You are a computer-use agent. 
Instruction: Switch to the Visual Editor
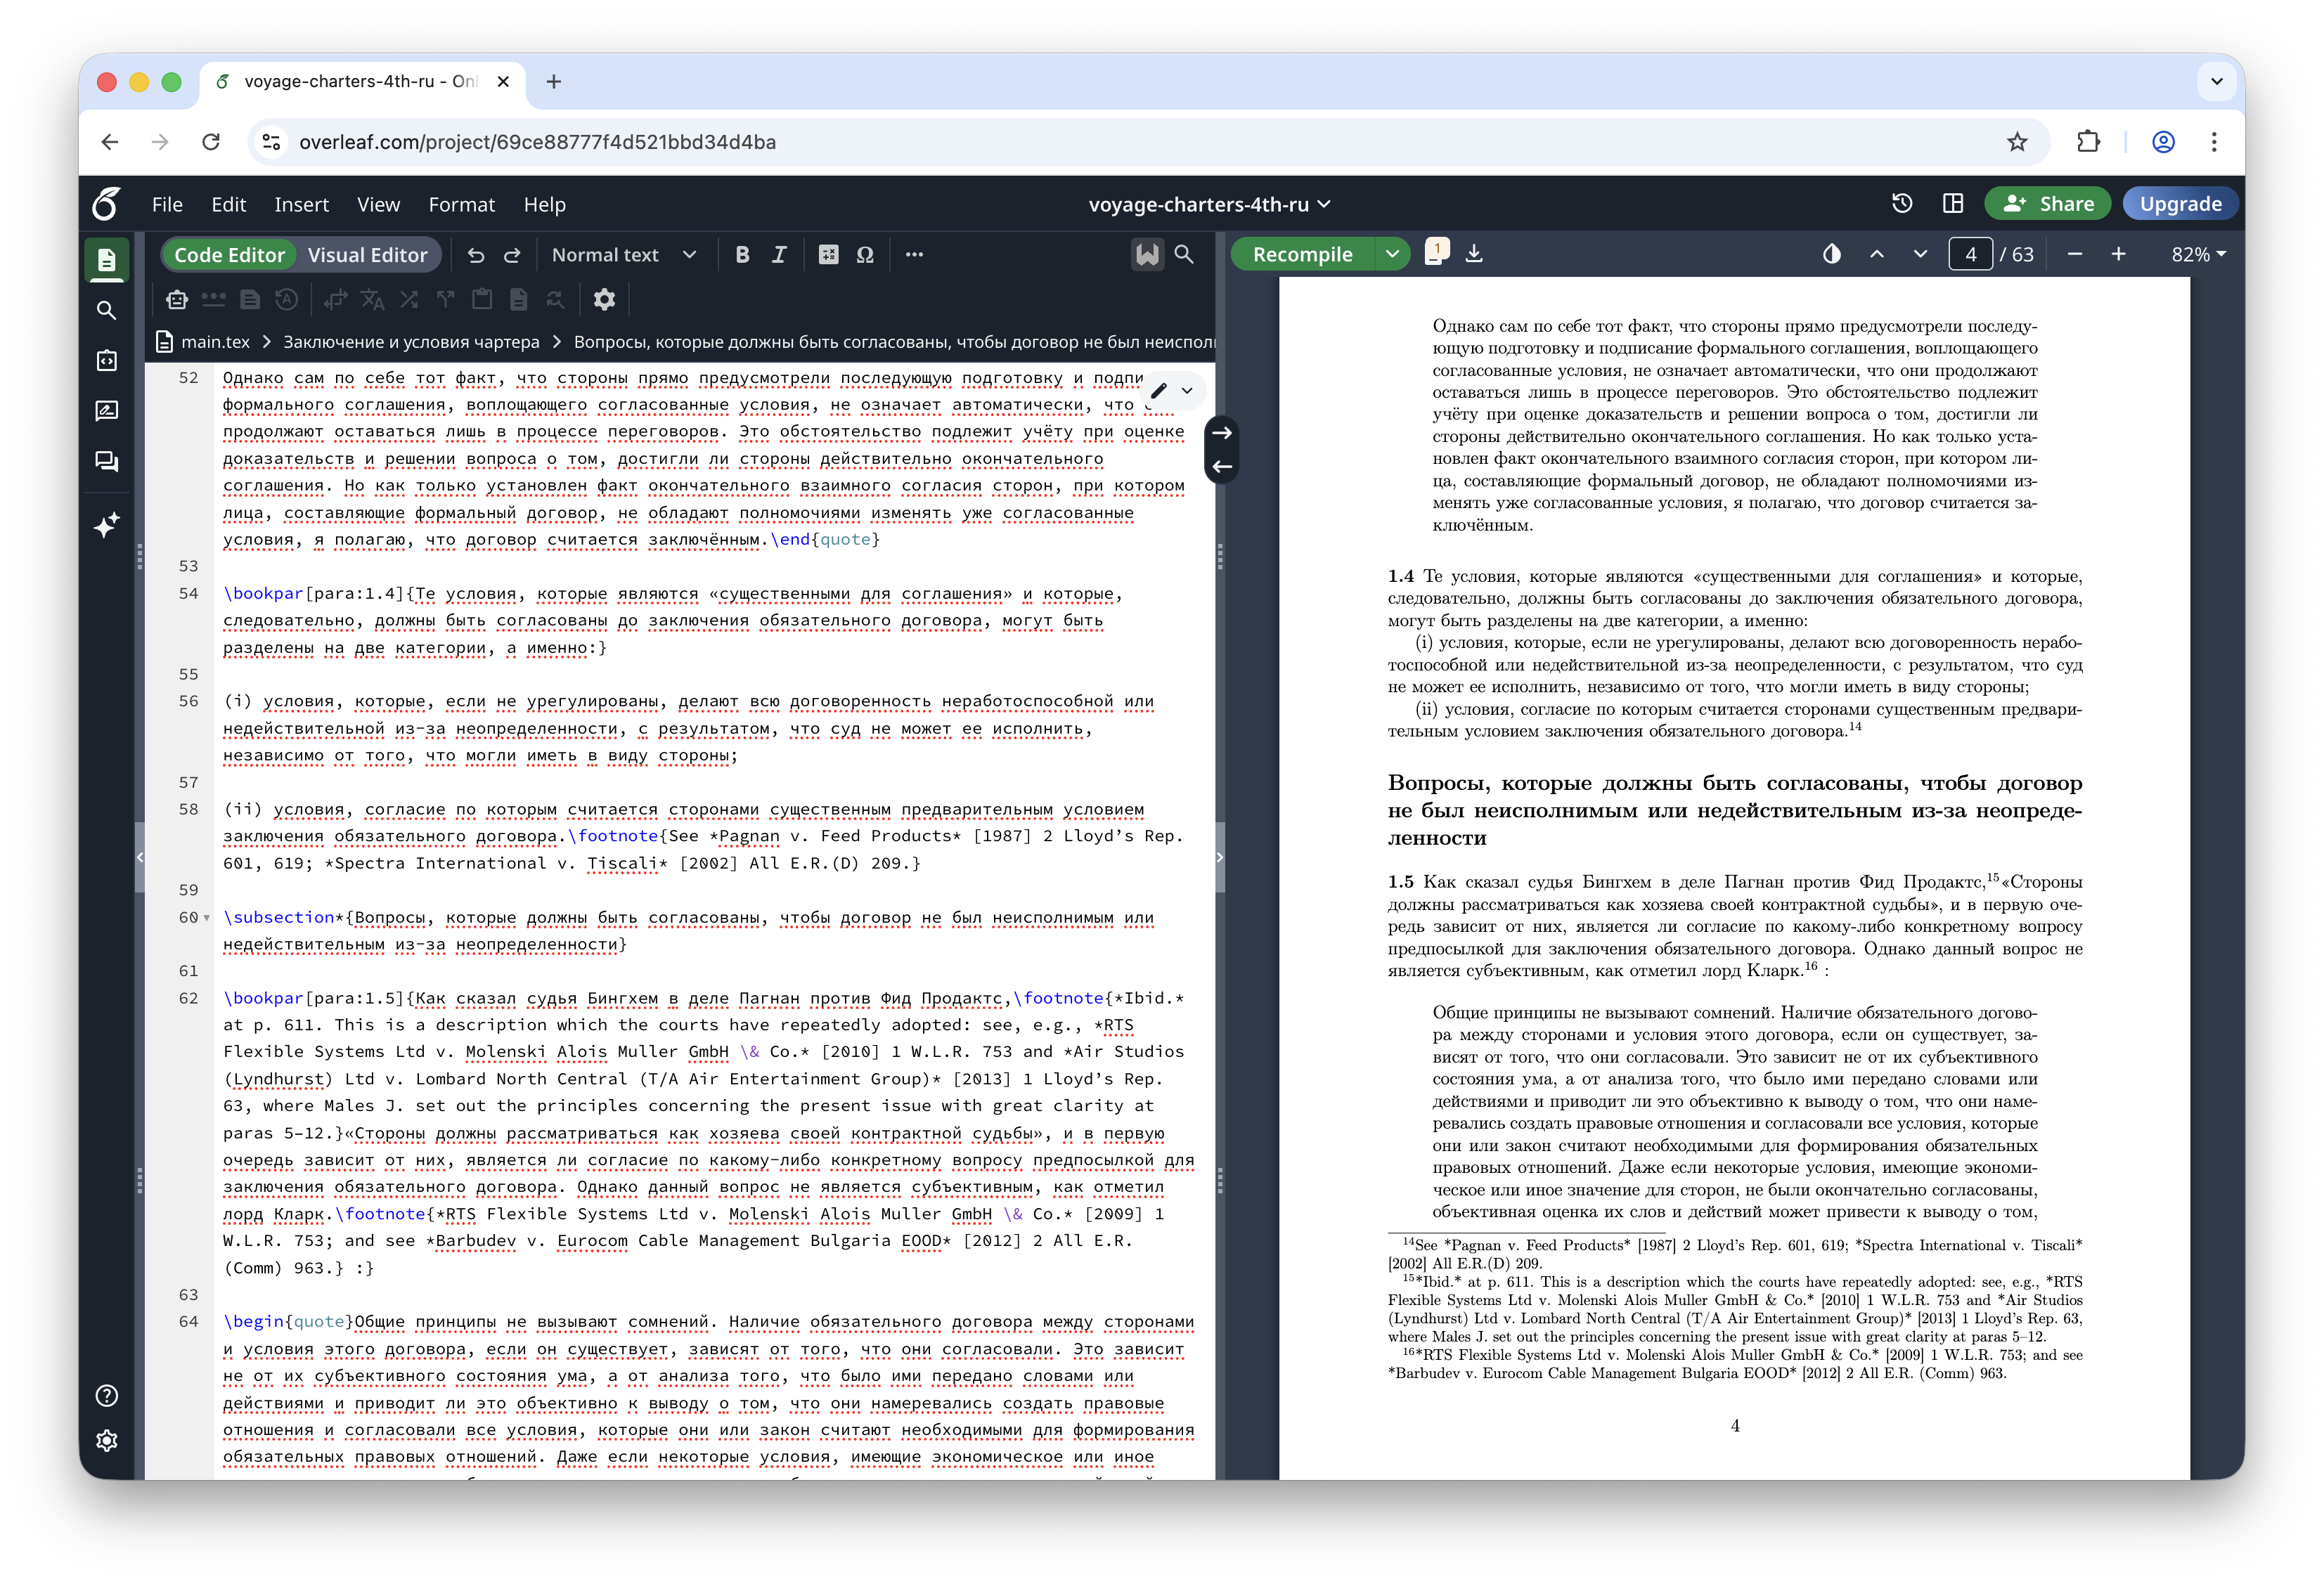tap(367, 255)
